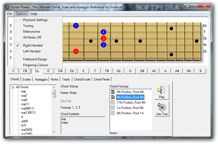Screen dimensions: 218x144
Task: Click inside the Chord Symbols text box
Action: point(83,125)
